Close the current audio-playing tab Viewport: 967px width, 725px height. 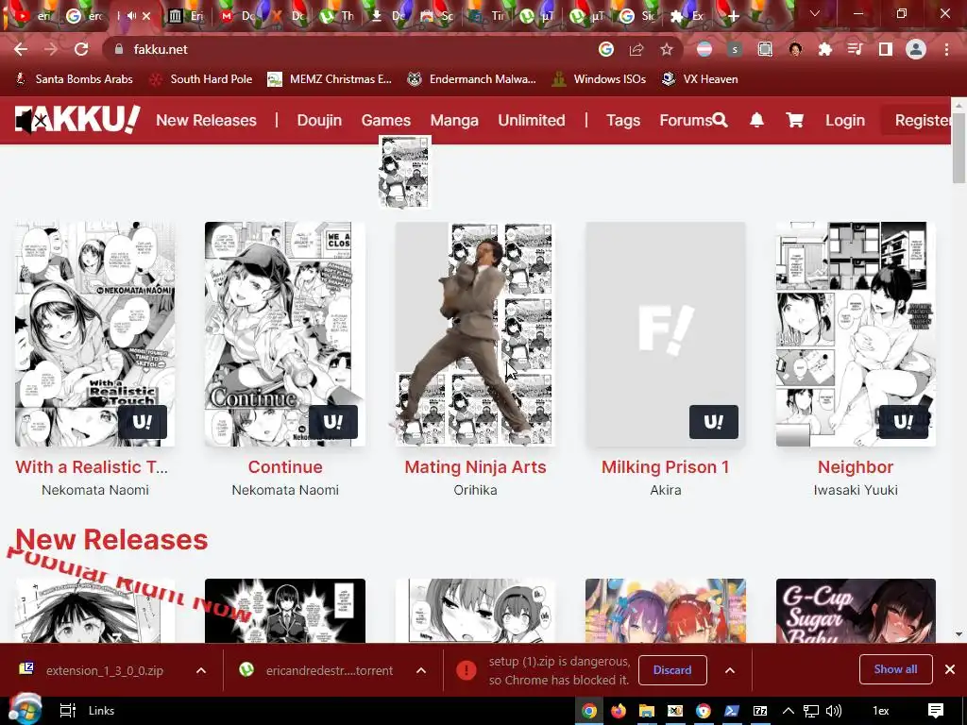(146, 16)
